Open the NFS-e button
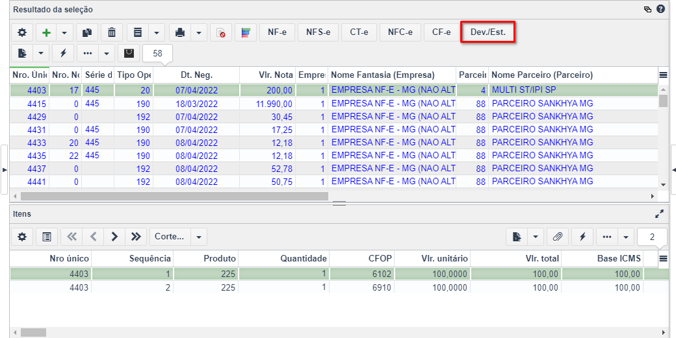The height and width of the screenshot is (338, 676). coord(318,32)
